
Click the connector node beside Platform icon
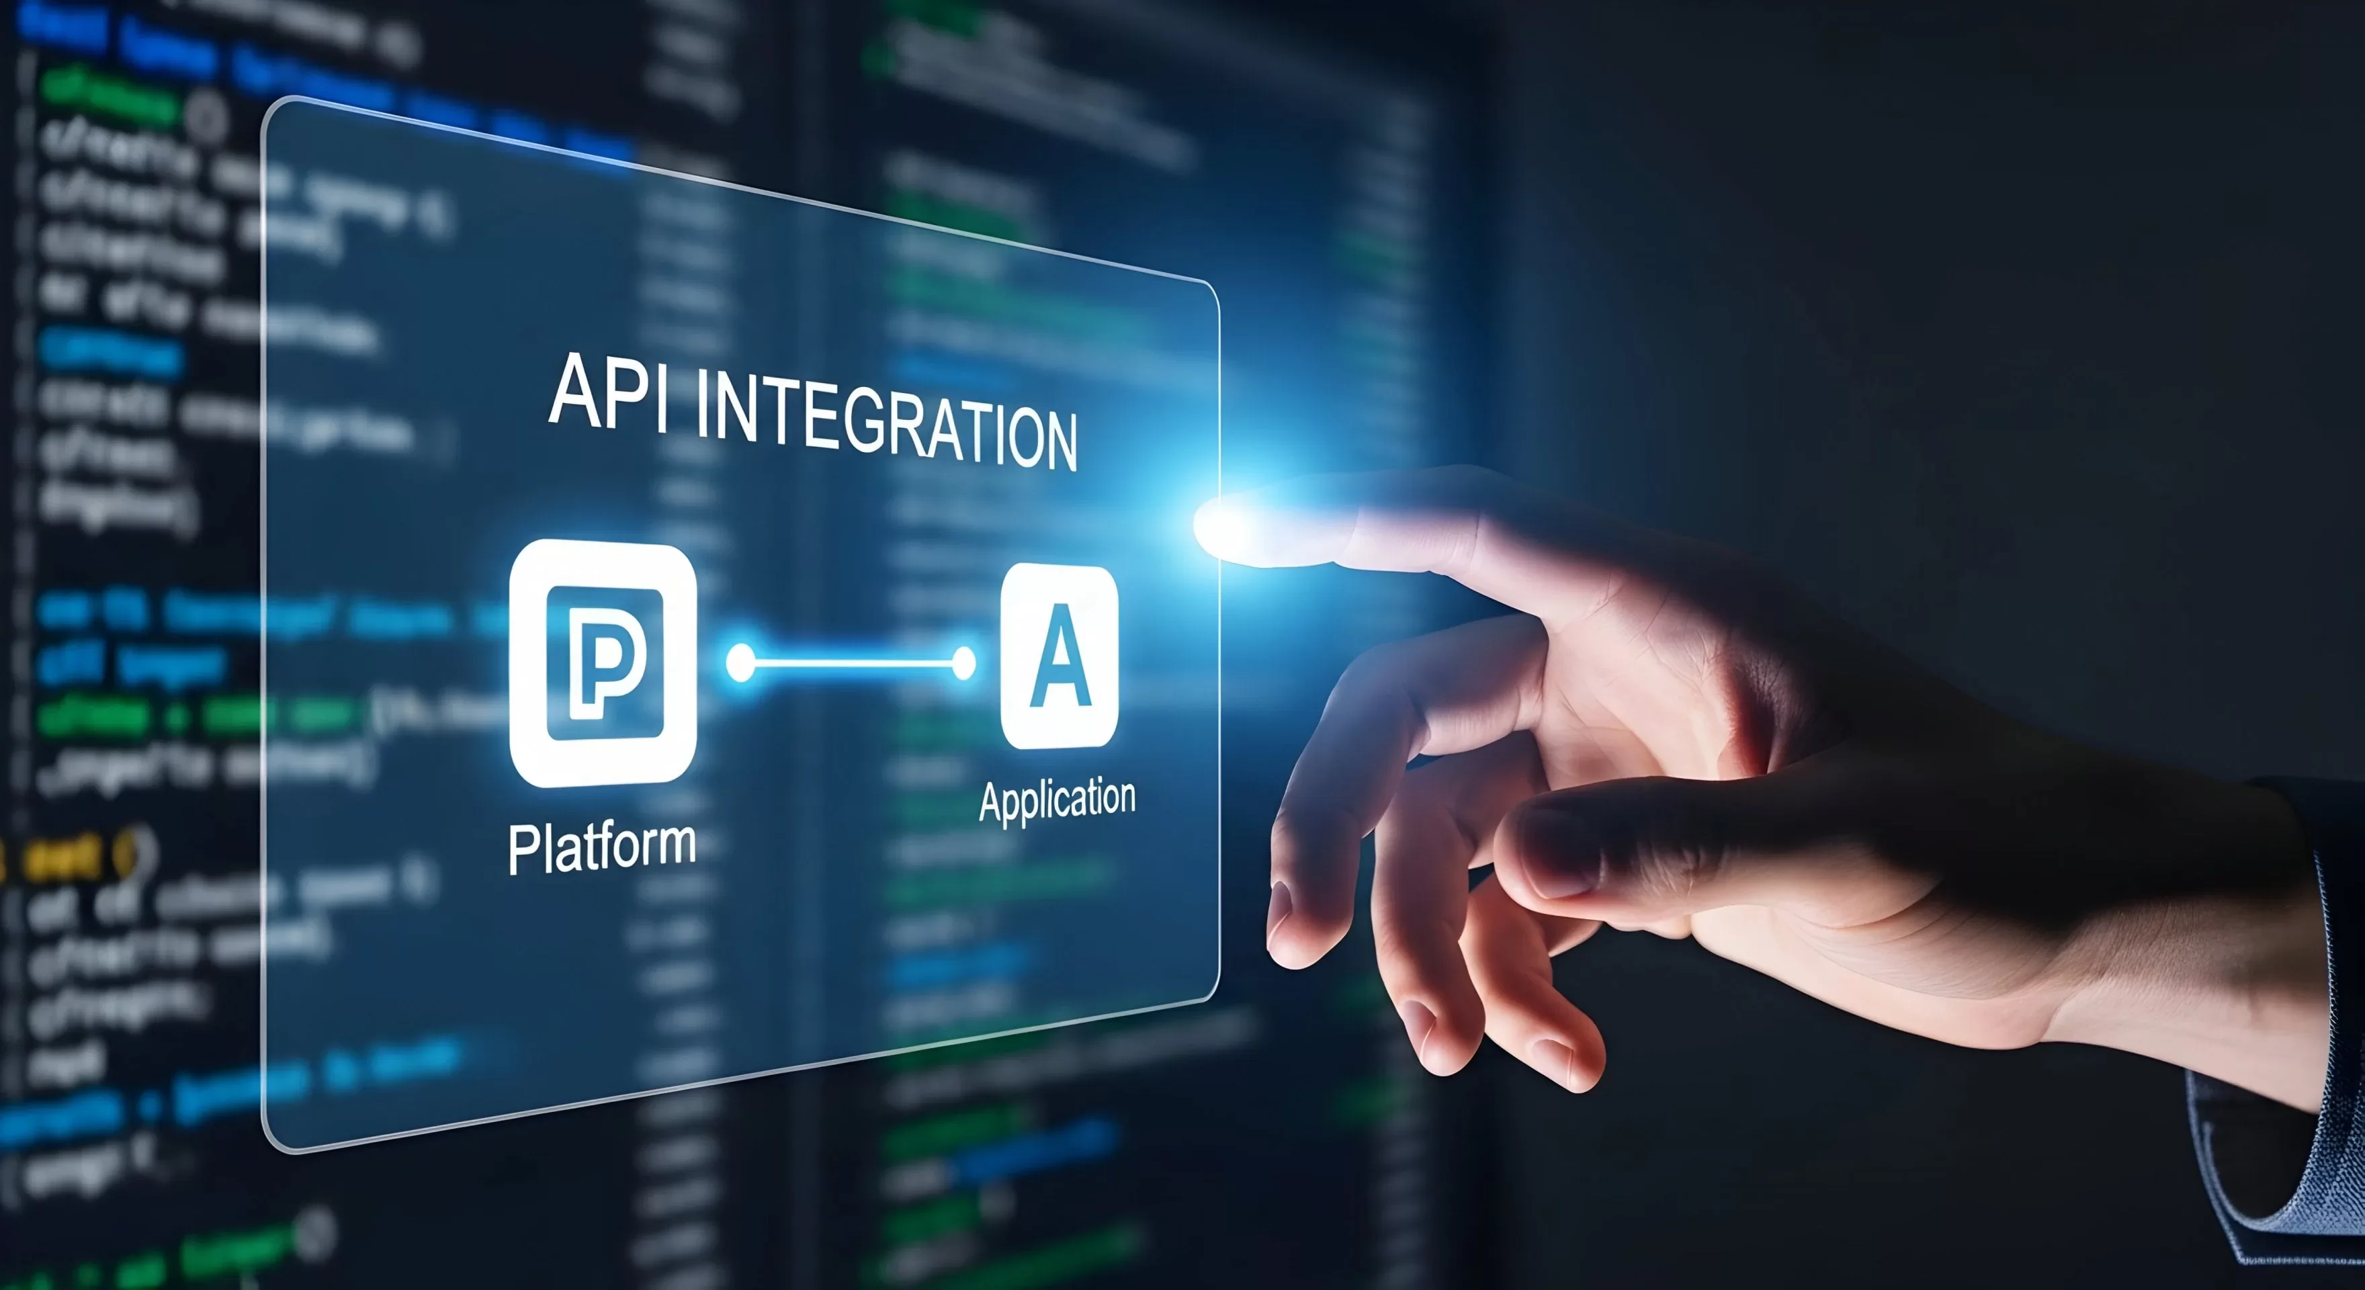741,662
